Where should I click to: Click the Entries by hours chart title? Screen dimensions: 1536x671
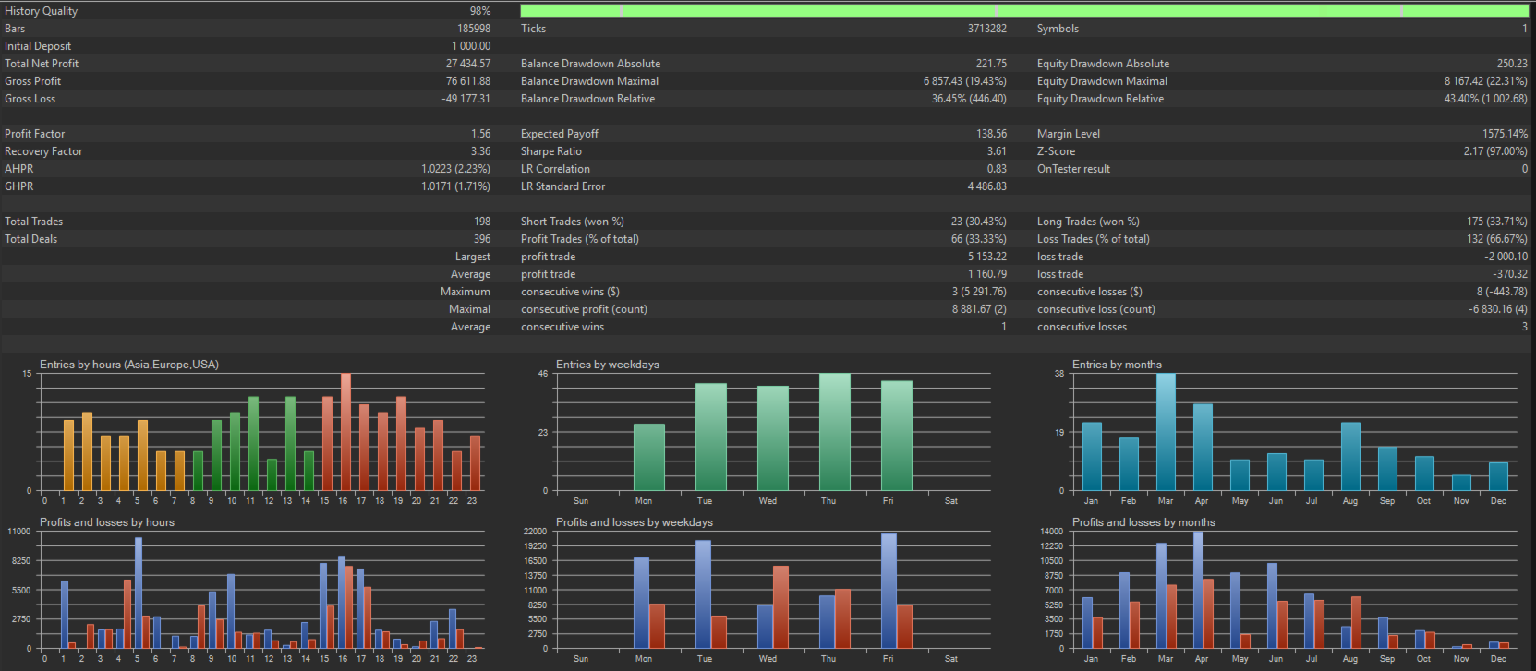pyautogui.click(x=129, y=365)
